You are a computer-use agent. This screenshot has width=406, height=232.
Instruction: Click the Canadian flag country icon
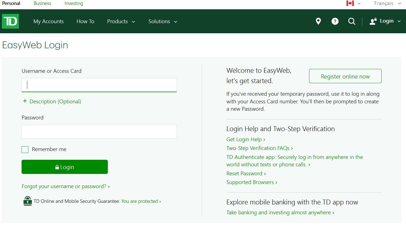tap(350, 3)
